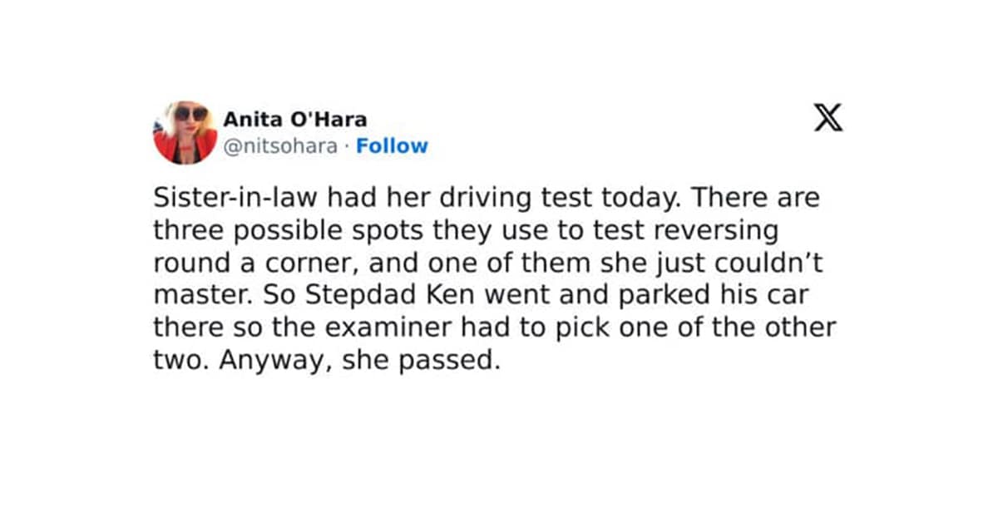The height and width of the screenshot is (522, 998).
Task: Click the phrase "one of the other"
Action: 731,328
